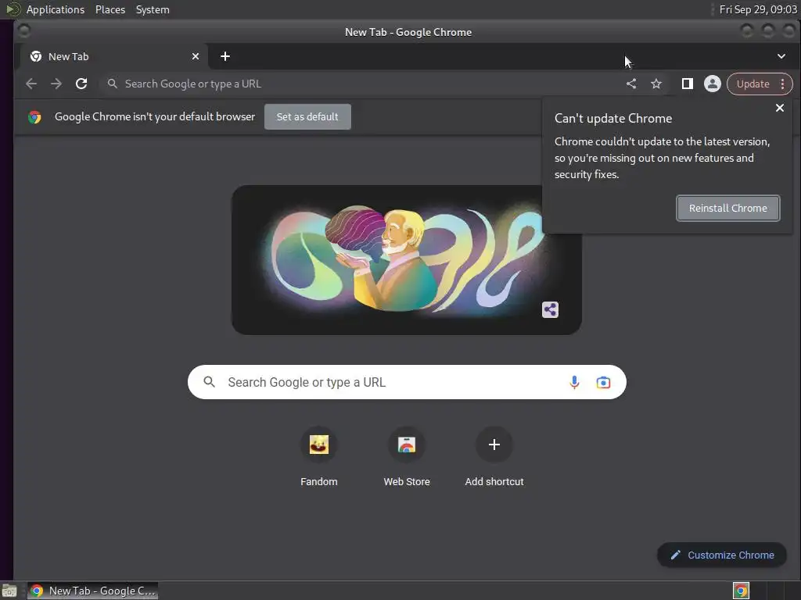Open the Places menu
The height and width of the screenshot is (600, 801).
click(x=110, y=9)
